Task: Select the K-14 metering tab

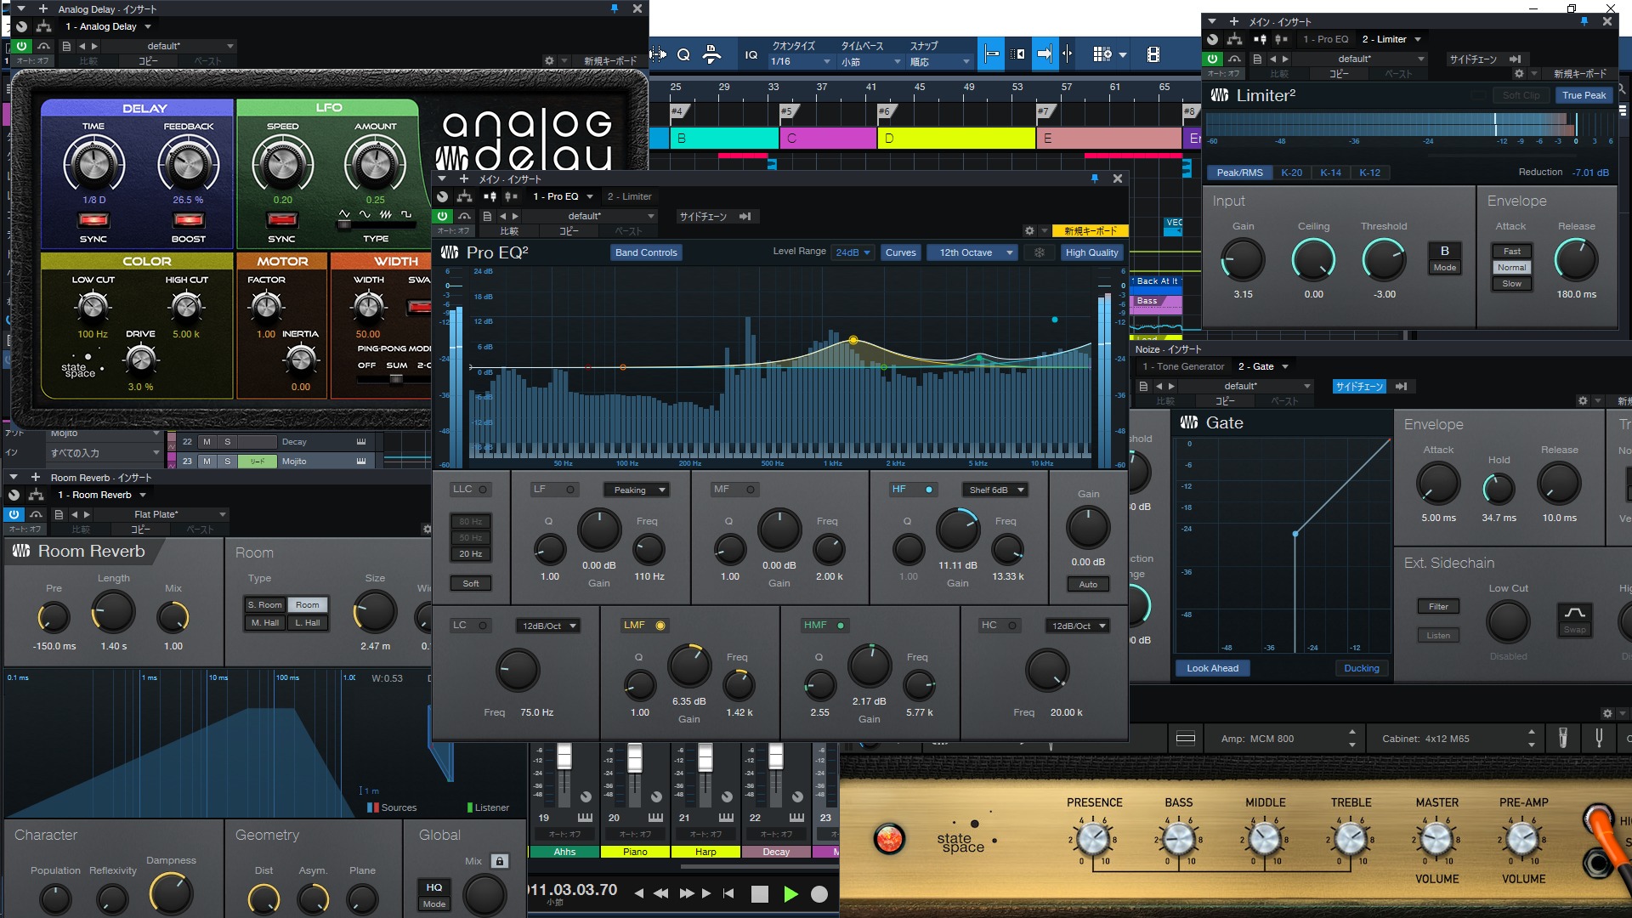Action: [1330, 173]
